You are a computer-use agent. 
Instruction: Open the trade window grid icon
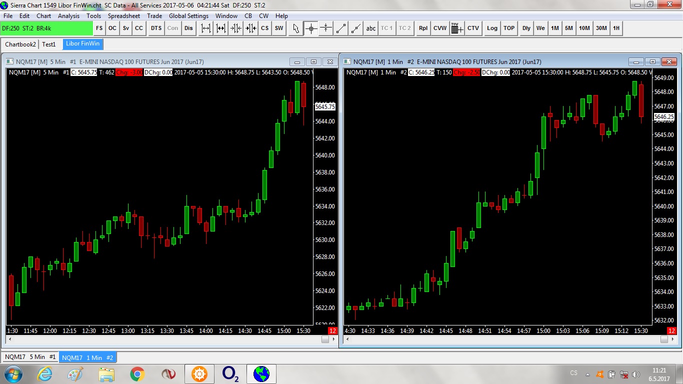click(457, 28)
